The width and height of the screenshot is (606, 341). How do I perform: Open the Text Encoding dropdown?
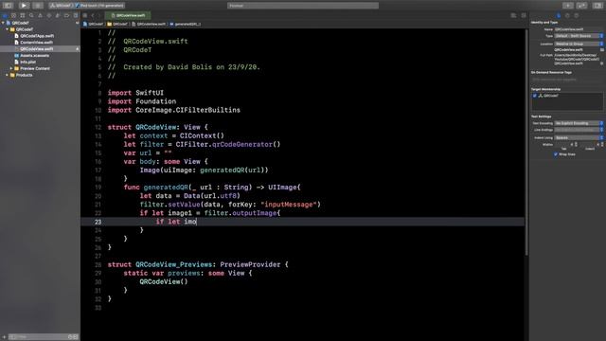pos(579,123)
